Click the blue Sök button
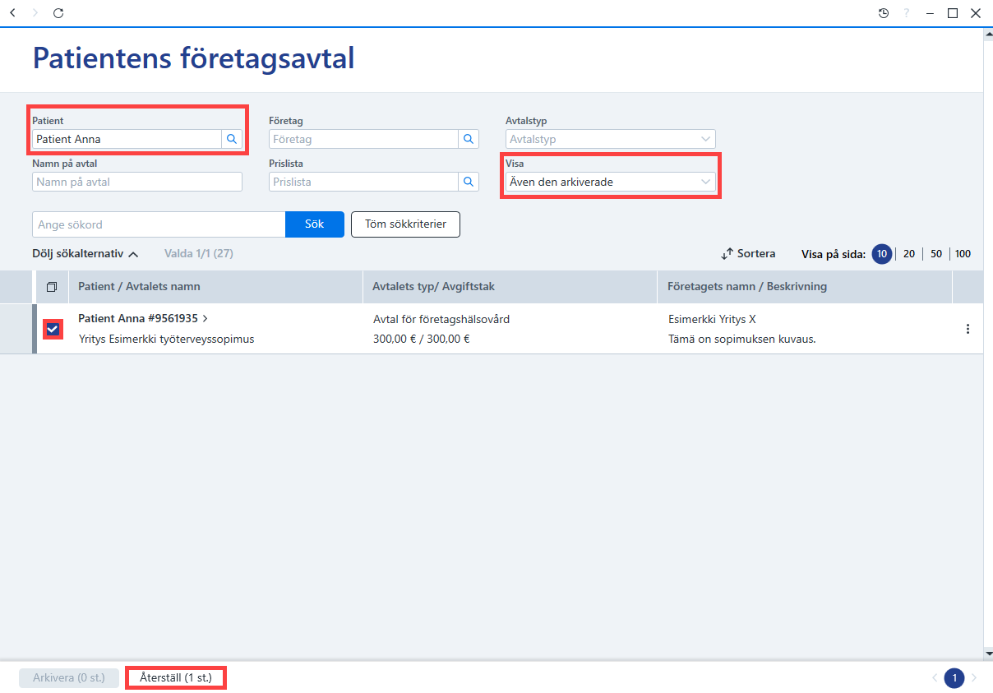Screen dimensions: 993x693 [x=315, y=224]
